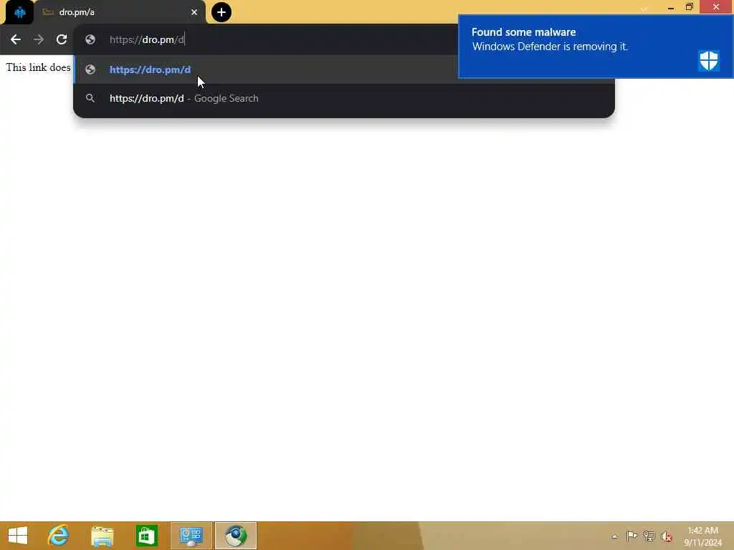The image size is (734, 550).
Task: Click the network tray icon
Action: point(649,536)
